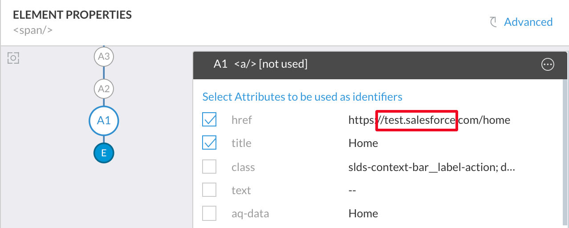Check the text attribute checkbox
Viewport: 569px width, 228px height.
point(209,190)
